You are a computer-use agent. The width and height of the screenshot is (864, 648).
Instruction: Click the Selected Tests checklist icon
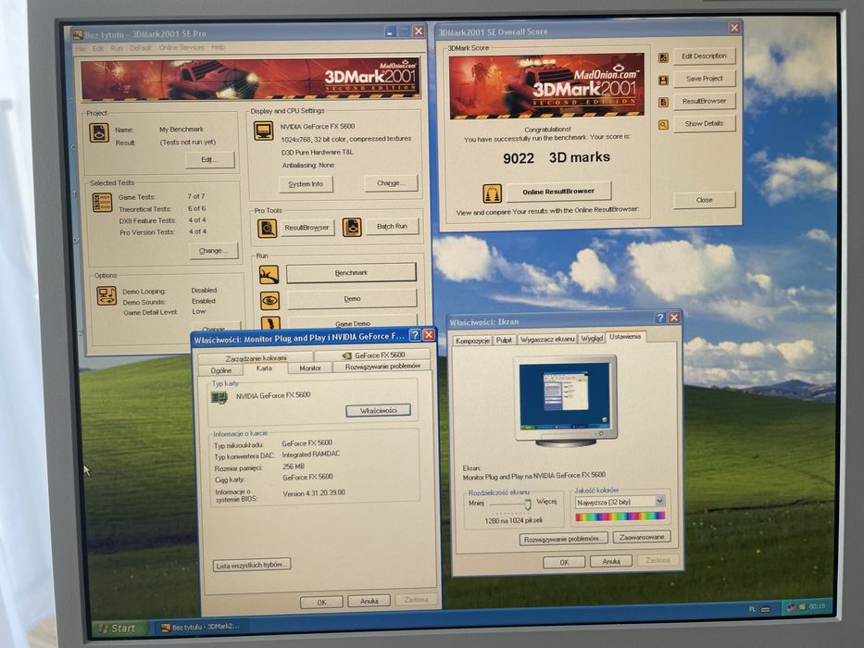[x=103, y=203]
